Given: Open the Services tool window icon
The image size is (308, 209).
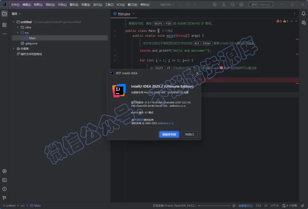Looking at the screenshot, I should [x=4, y=171].
